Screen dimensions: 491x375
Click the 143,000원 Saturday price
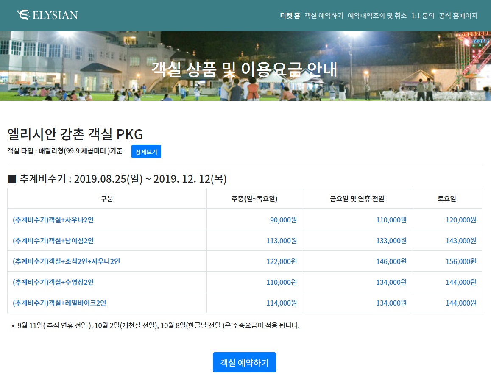[x=461, y=240]
